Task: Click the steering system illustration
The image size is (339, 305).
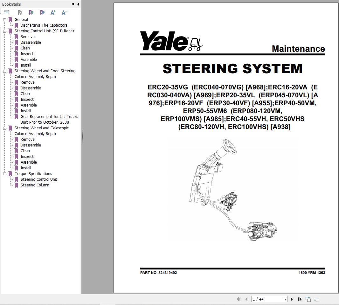Action: [233, 190]
